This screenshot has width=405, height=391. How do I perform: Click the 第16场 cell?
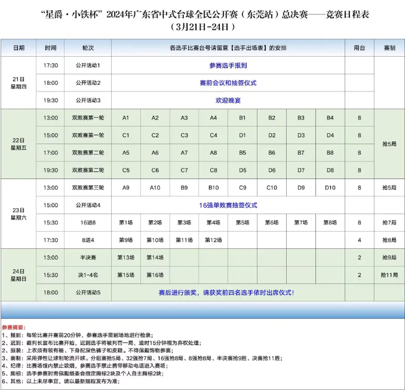coord(155,275)
